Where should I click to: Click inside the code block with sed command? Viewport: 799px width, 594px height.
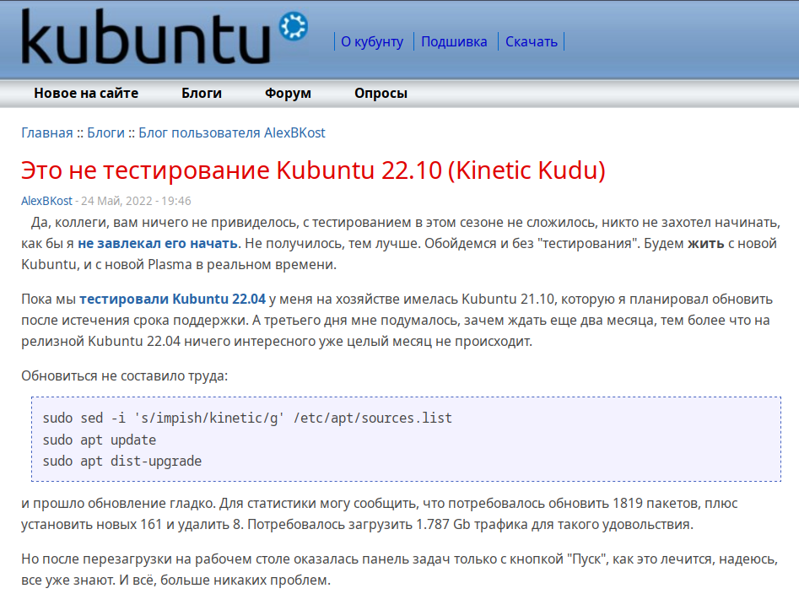[x=245, y=418]
